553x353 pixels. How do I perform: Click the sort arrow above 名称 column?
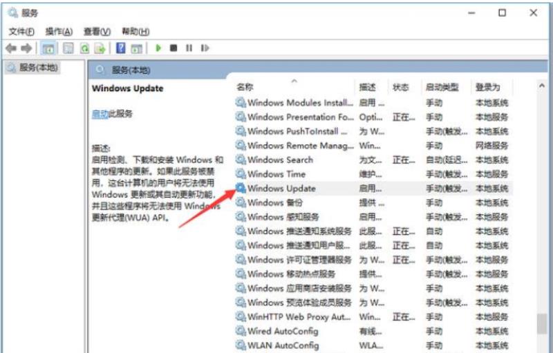tap(294, 81)
